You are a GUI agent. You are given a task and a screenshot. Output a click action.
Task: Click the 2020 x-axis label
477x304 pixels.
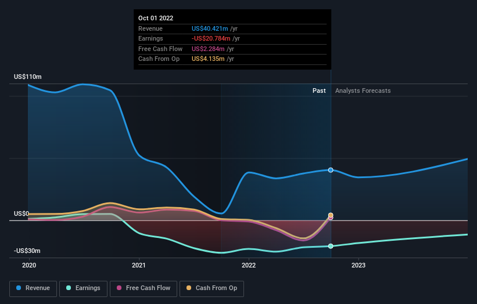point(29,265)
